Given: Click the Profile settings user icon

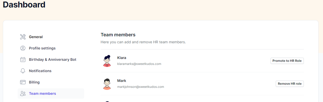Looking at the screenshot, I should tap(23, 48).
